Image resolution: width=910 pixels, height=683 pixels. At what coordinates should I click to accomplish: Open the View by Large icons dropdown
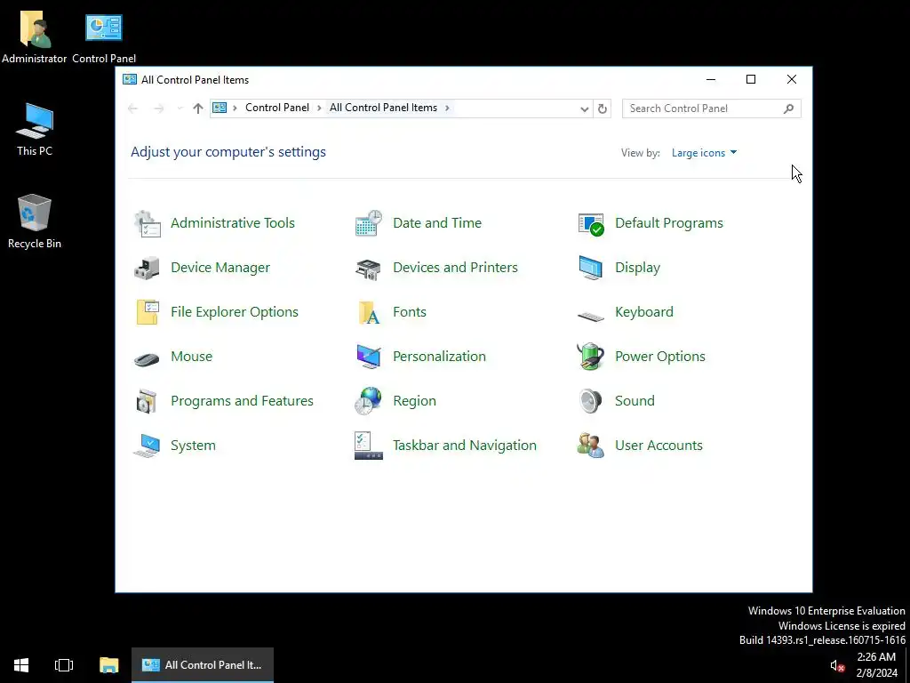click(x=704, y=153)
